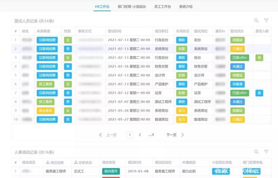Click 组内晋升 tag in transfer records
Image resolution: width=278 pixels, height=178 pixels.
tap(111, 172)
